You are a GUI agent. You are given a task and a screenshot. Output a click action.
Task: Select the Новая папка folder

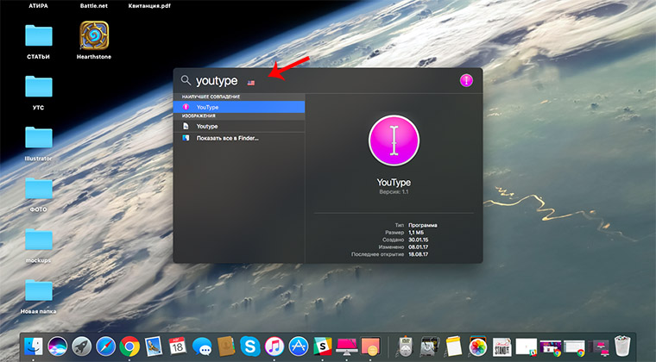[39, 290]
